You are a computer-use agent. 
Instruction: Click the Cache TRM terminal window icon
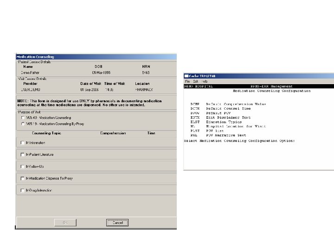(x=186, y=76)
